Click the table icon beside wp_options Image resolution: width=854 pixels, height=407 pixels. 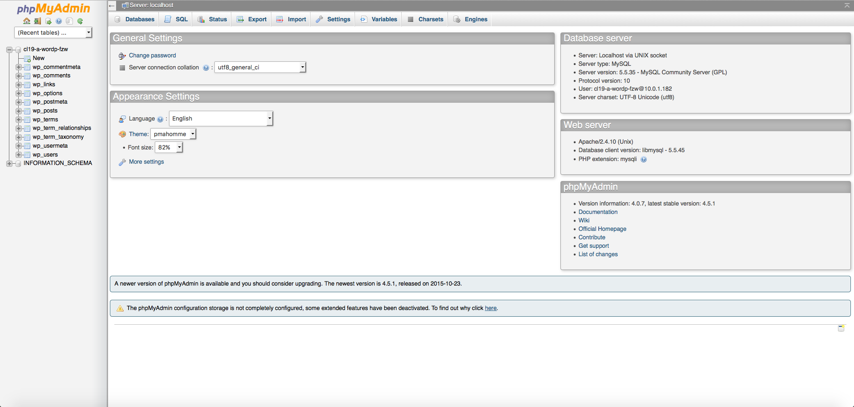[x=27, y=93]
